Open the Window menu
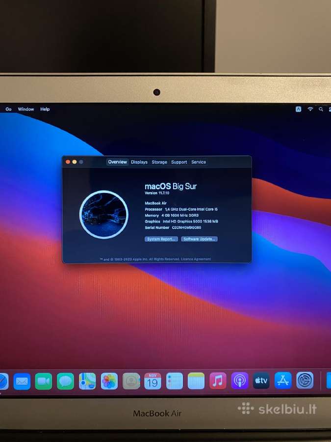Image resolution: width=331 pixels, height=442 pixels. (26, 109)
